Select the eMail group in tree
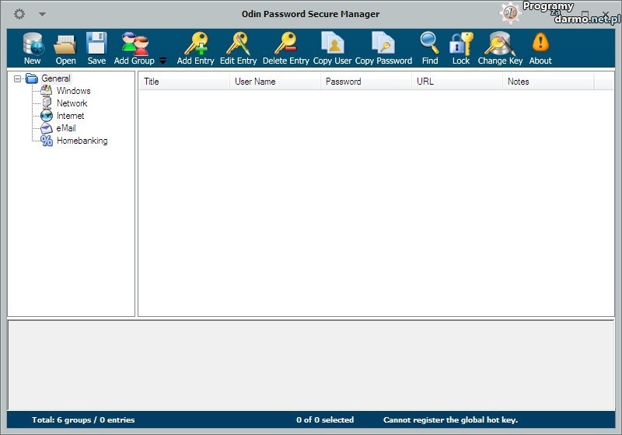The image size is (622, 435). pos(66,128)
